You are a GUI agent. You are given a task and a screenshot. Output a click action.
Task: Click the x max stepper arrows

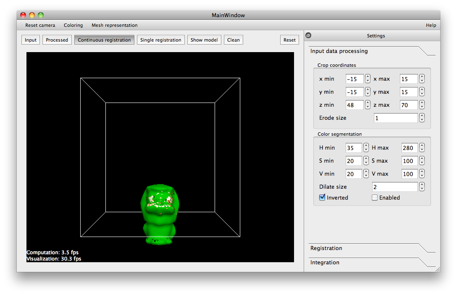[x=422, y=79]
